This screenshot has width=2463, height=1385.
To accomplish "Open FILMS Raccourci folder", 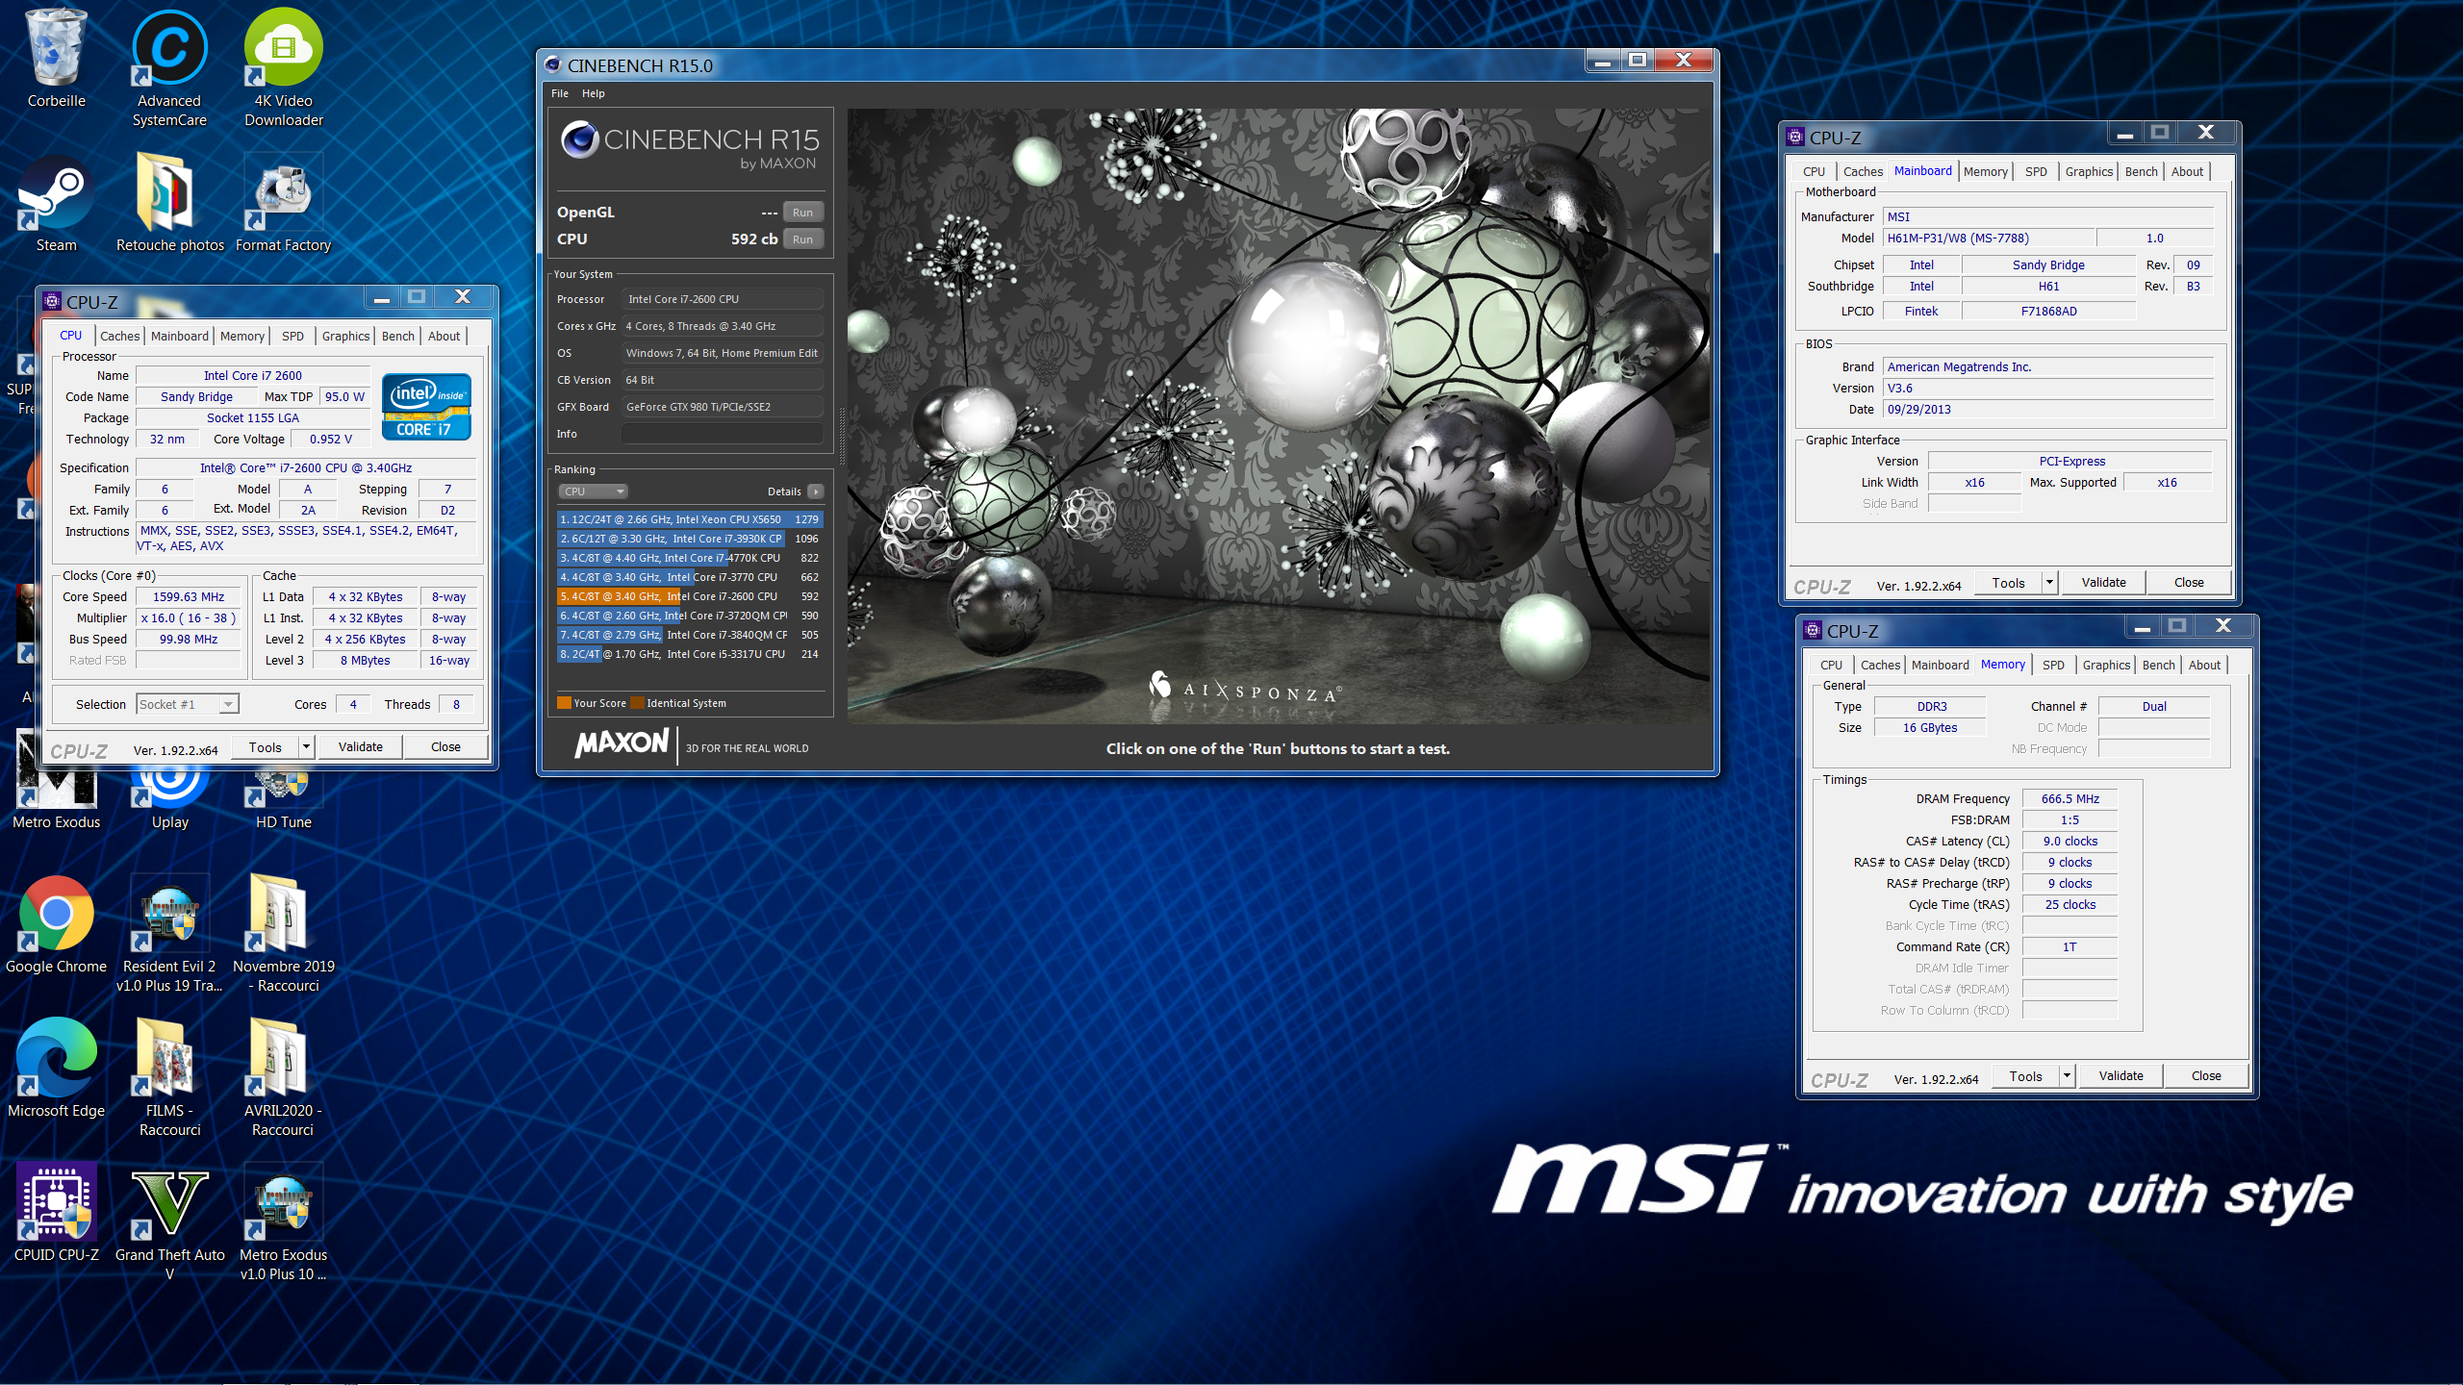I will coord(169,1077).
